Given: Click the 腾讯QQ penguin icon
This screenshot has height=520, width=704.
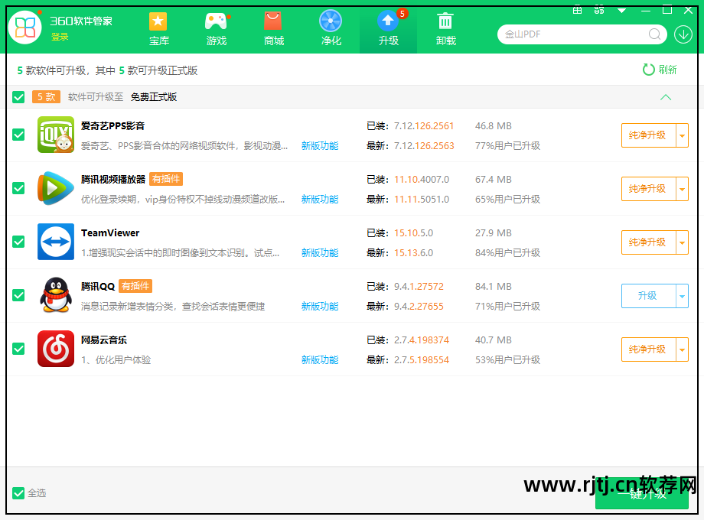Looking at the screenshot, I should (56, 294).
